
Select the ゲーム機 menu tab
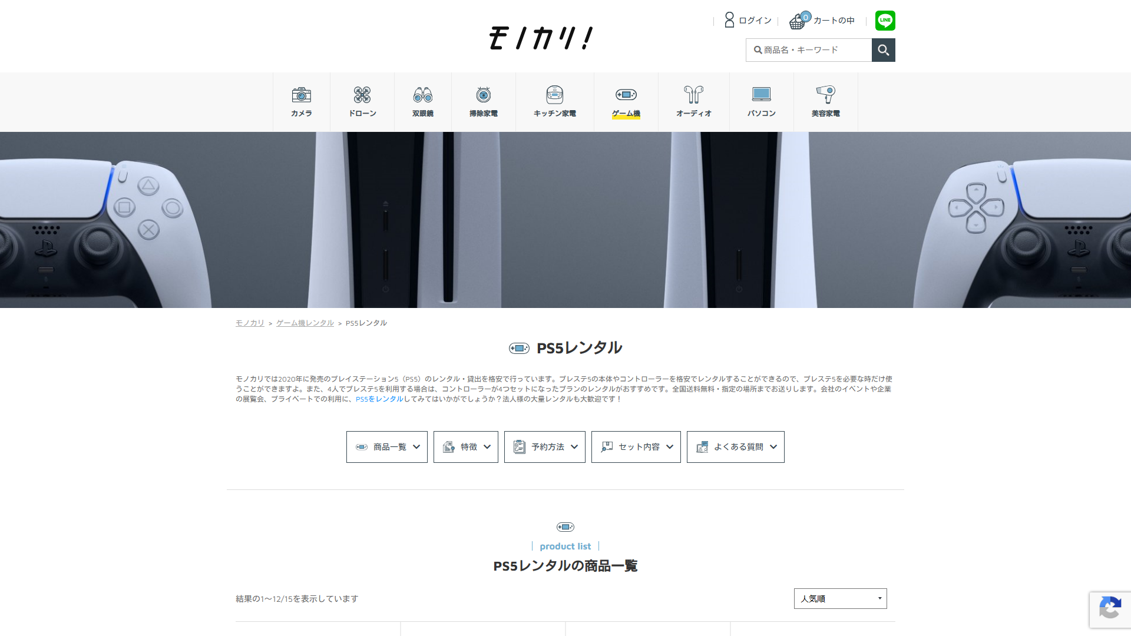(x=626, y=102)
